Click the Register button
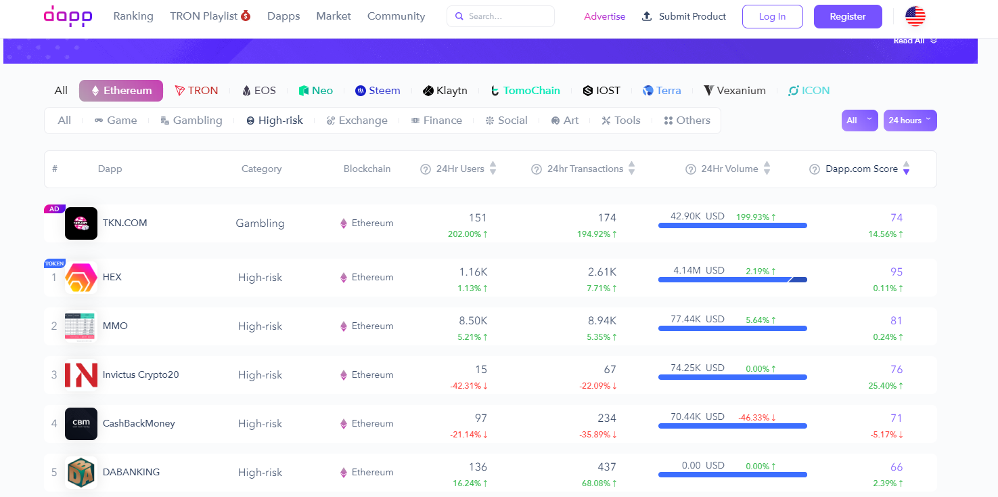This screenshot has height=497, width=998. click(x=848, y=16)
